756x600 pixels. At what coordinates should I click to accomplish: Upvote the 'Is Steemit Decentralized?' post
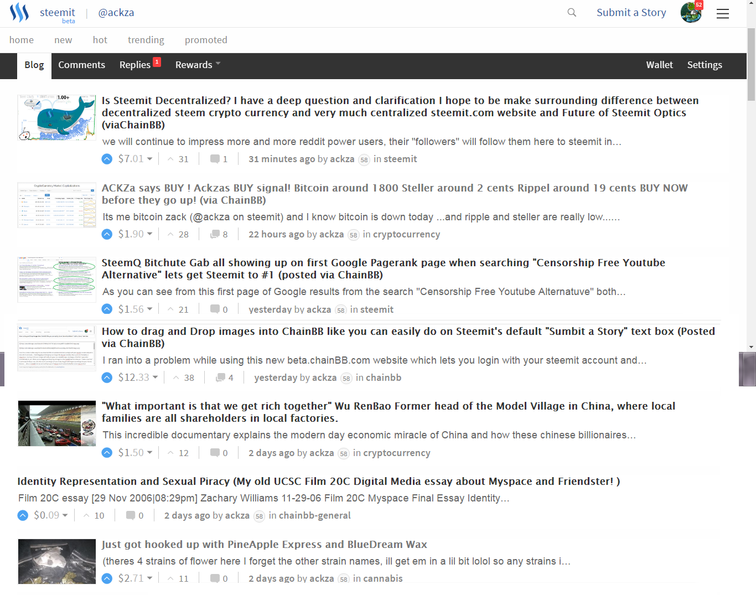pos(107,159)
